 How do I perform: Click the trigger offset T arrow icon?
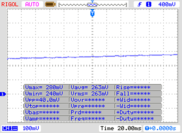click(147, 128)
